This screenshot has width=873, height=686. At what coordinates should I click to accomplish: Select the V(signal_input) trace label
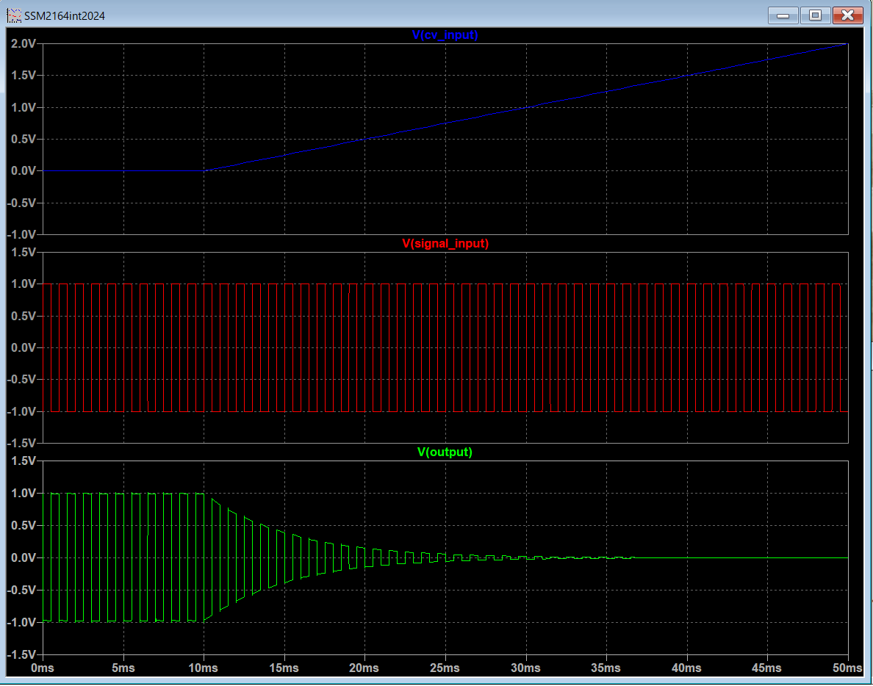[x=445, y=243]
